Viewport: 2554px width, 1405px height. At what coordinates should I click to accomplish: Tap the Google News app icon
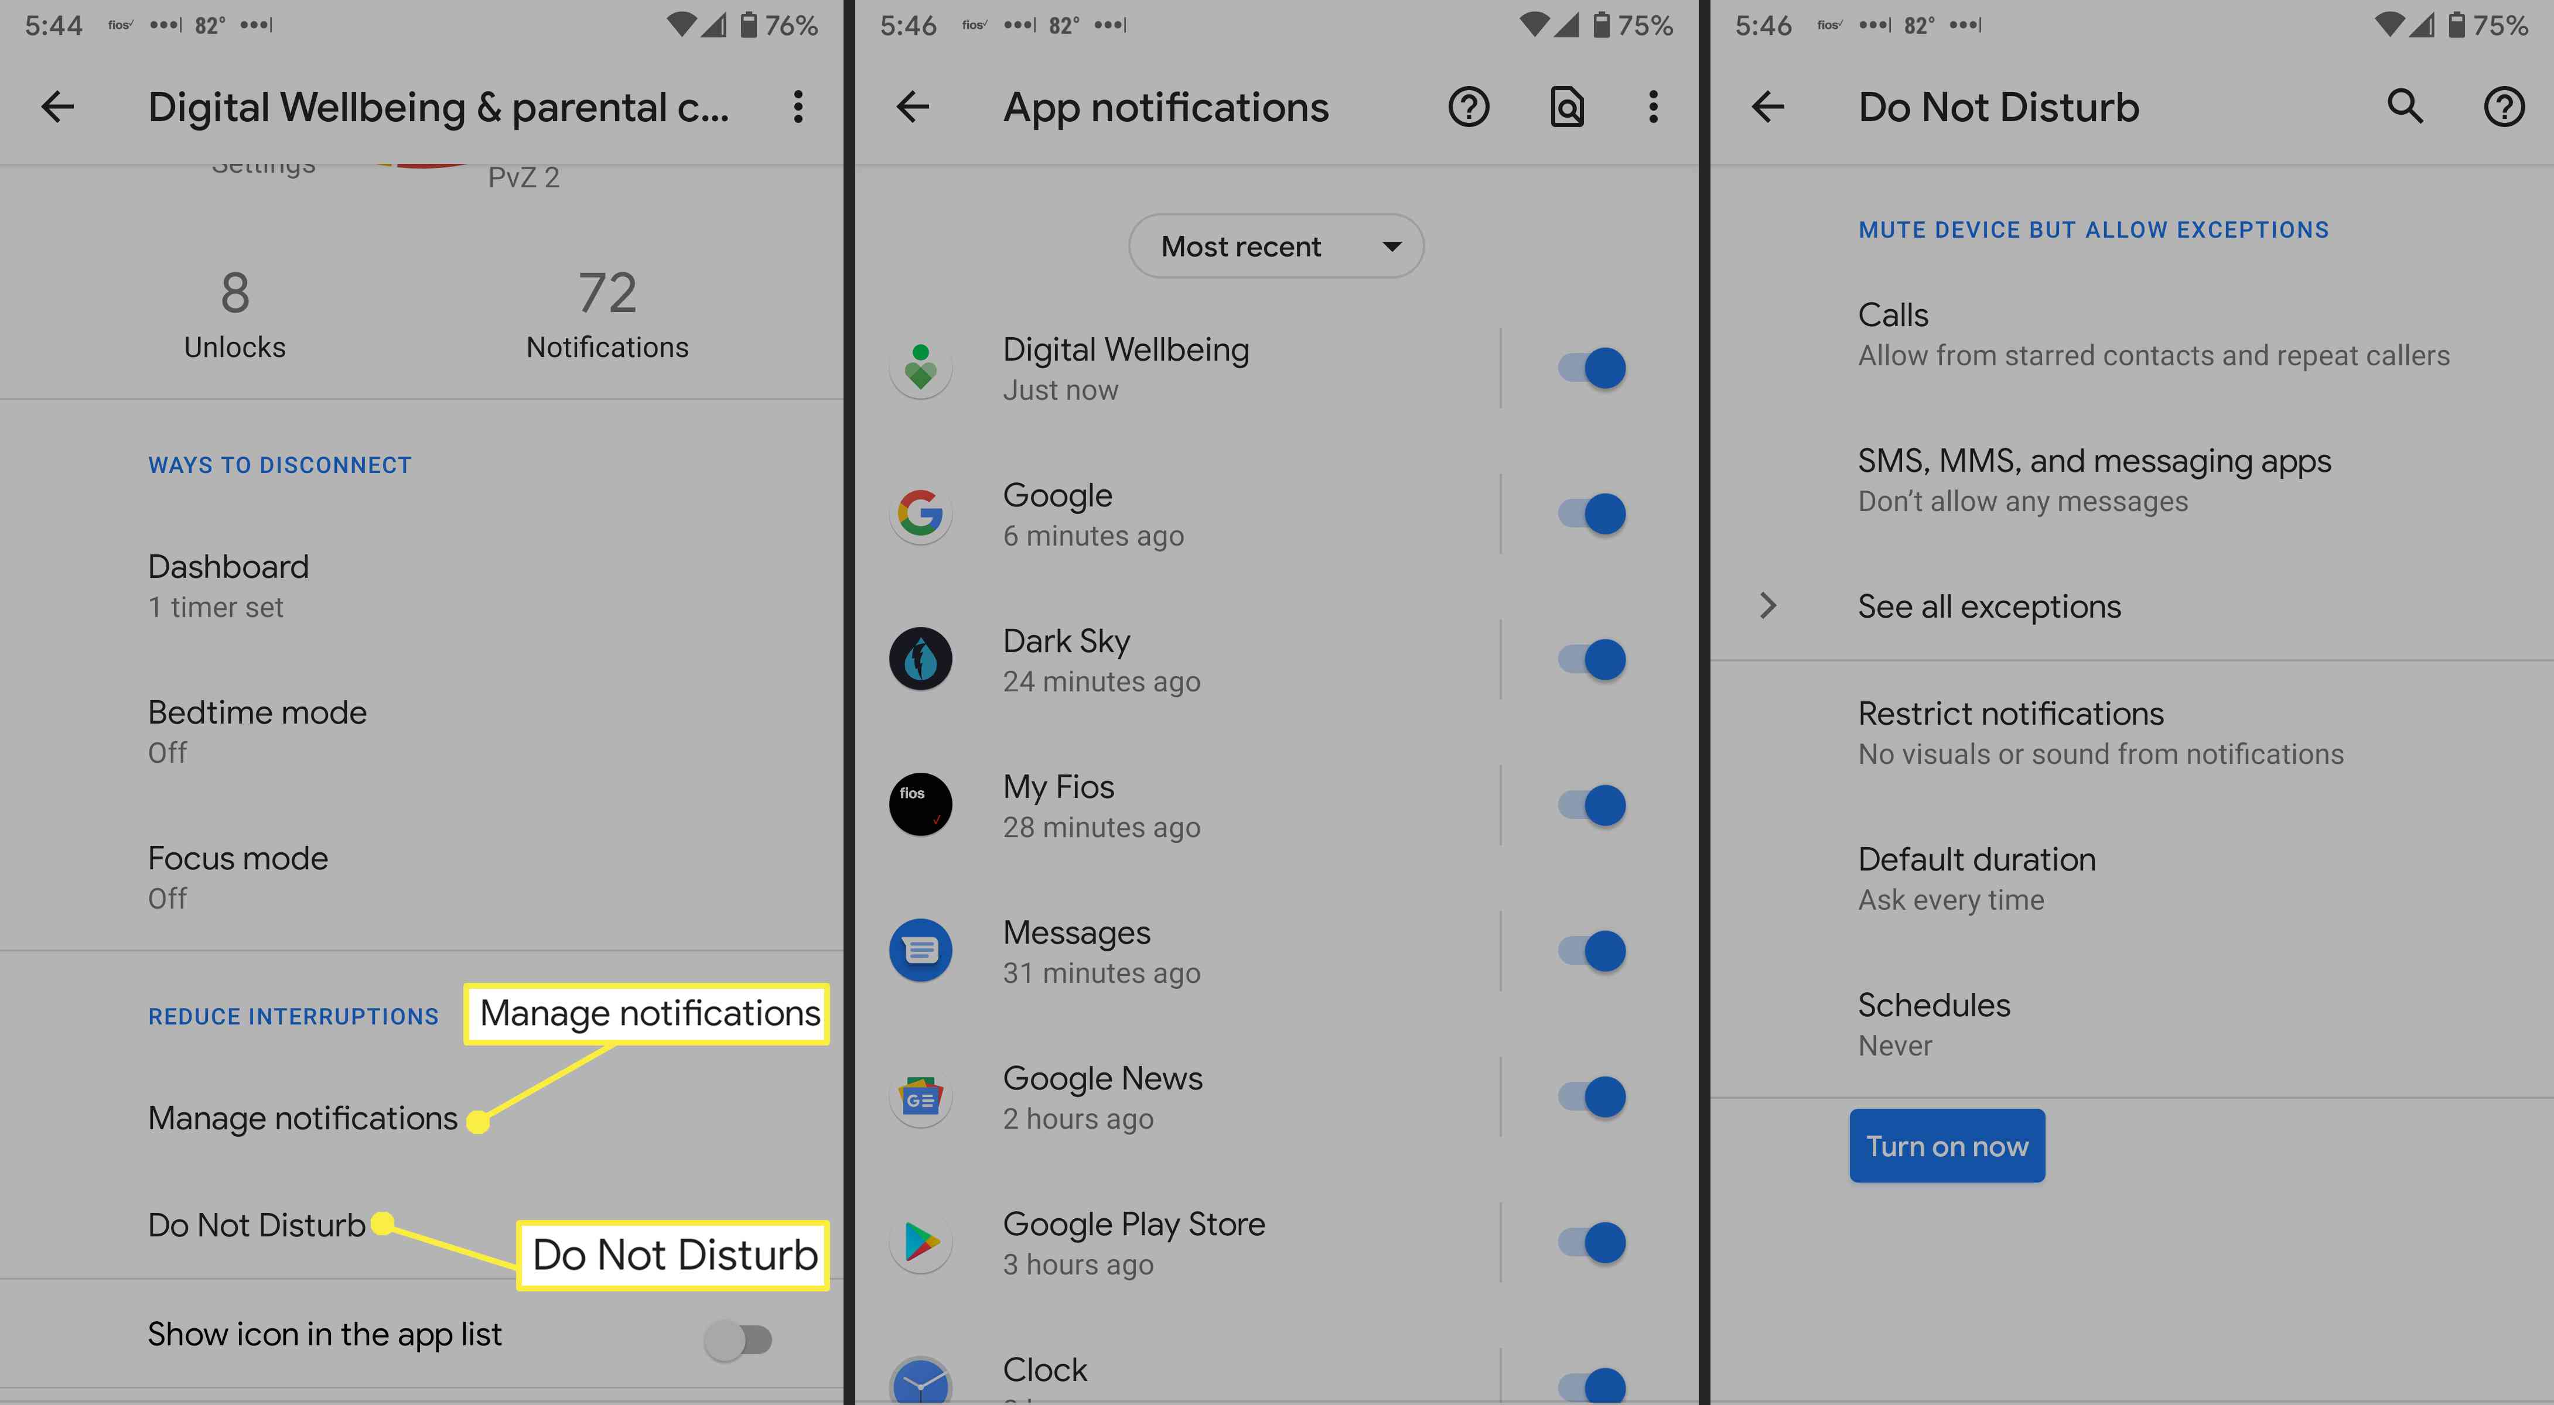pyautogui.click(x=920, y=1096)
